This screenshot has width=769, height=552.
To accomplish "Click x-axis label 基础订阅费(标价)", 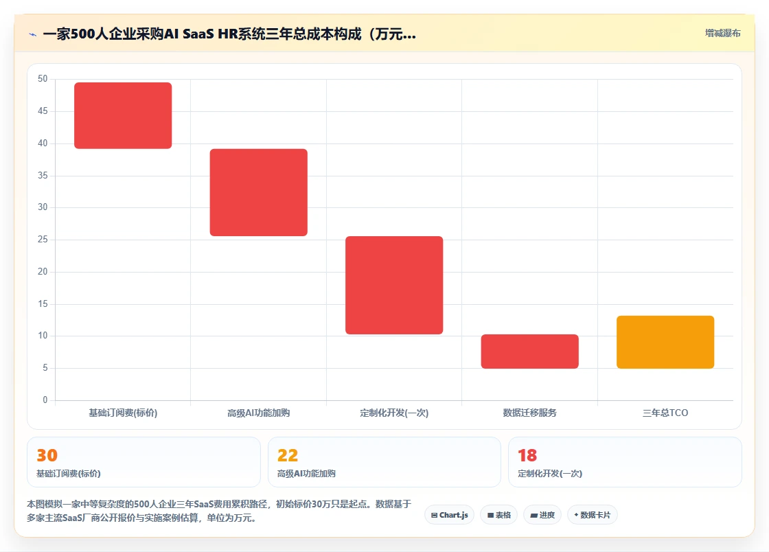I will pos(123,413).
